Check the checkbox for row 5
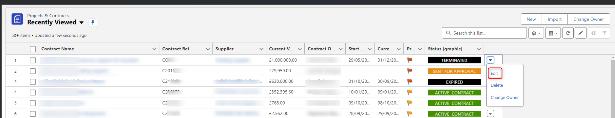Image resolution: width=615 pixels, height=118 pixels. [33, 103]
